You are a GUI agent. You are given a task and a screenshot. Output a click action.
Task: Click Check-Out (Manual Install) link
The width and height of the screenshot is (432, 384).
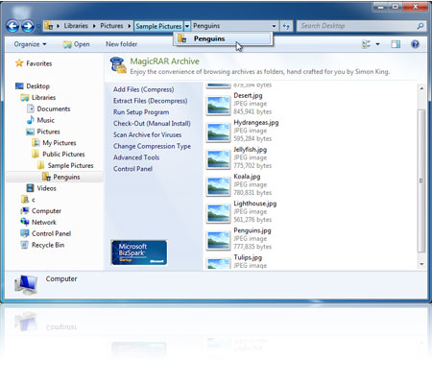pos(152,124)
